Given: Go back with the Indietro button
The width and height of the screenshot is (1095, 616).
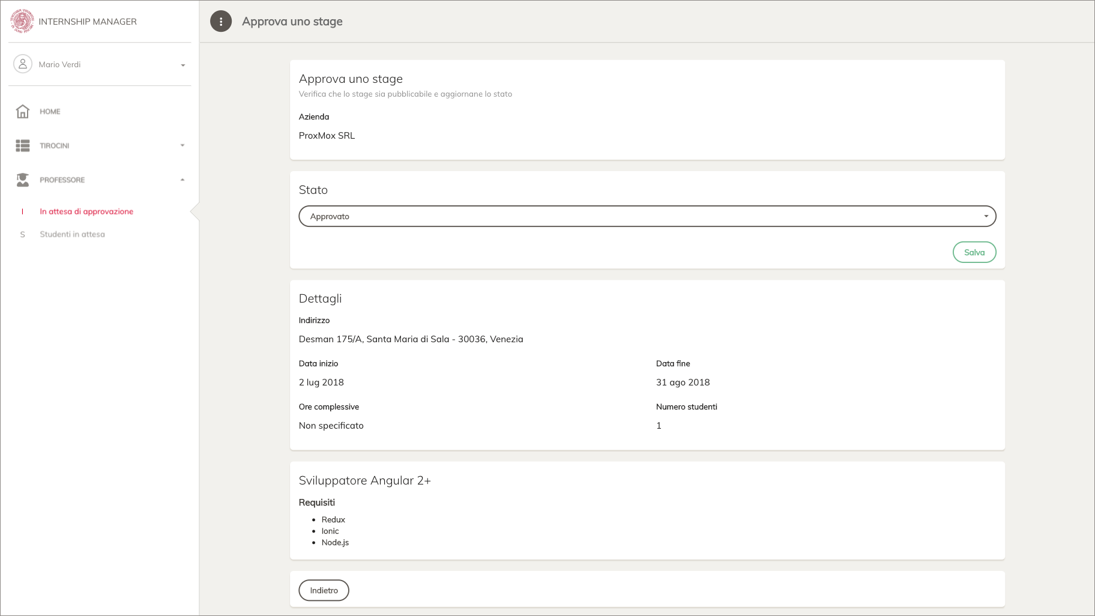Looking at the screenshot, I should point(324,590).
